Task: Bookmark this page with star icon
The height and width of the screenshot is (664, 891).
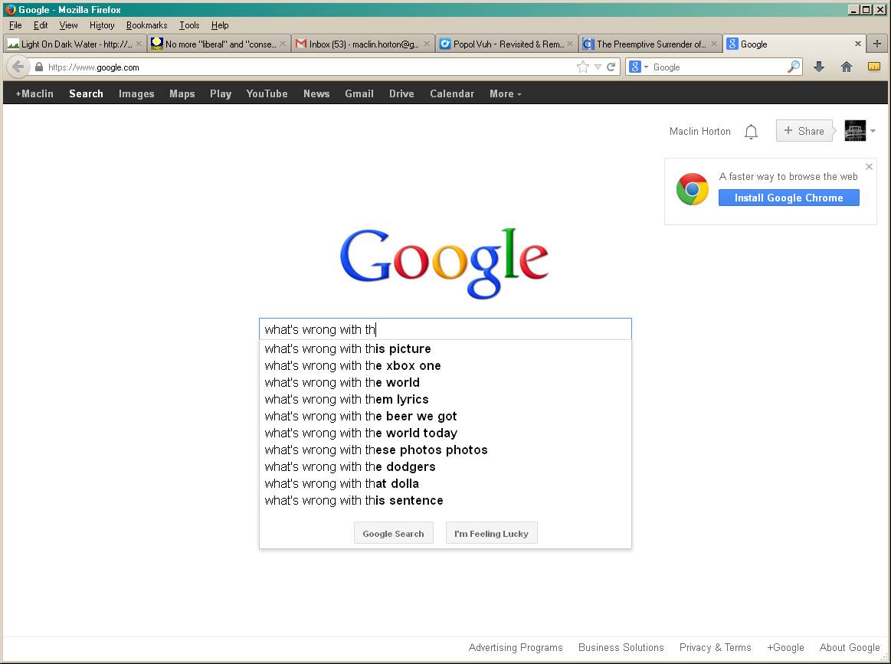Action: coord(583,67)
